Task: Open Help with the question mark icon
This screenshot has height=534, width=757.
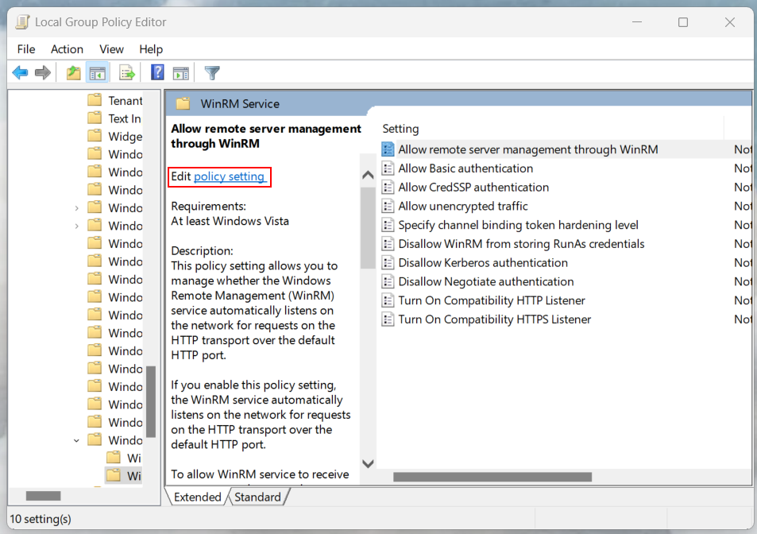Action: [x=157, y=73]
